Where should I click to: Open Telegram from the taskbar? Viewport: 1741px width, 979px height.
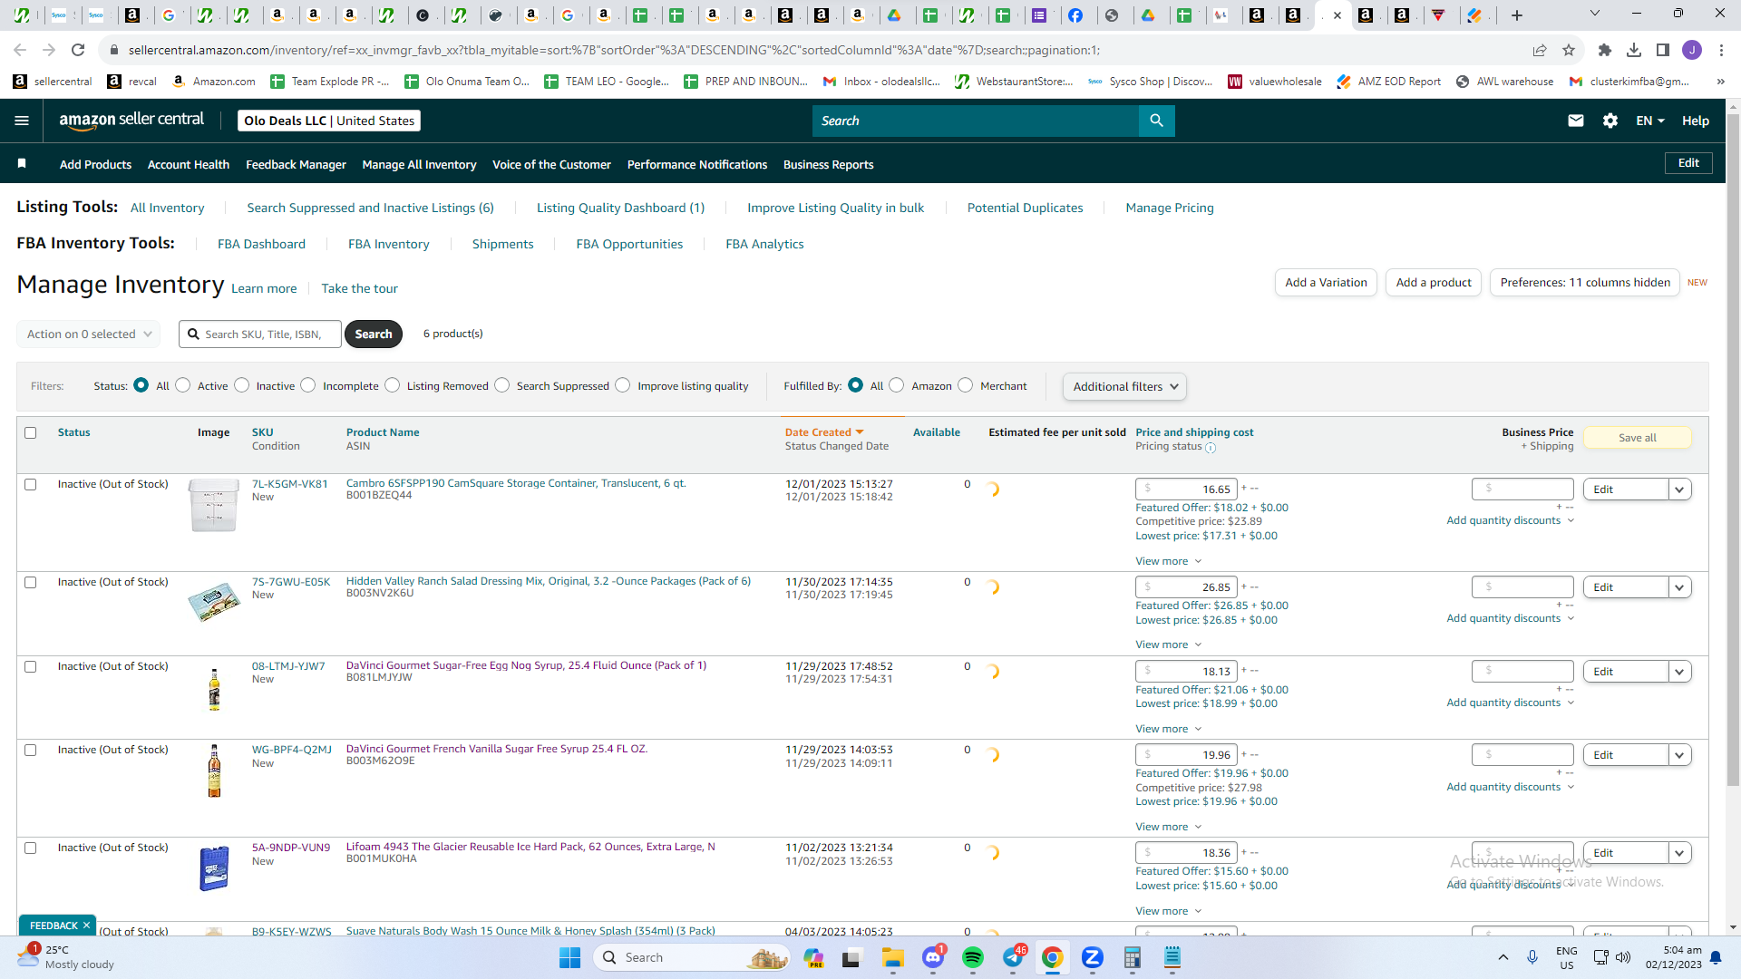[1013, 957]
